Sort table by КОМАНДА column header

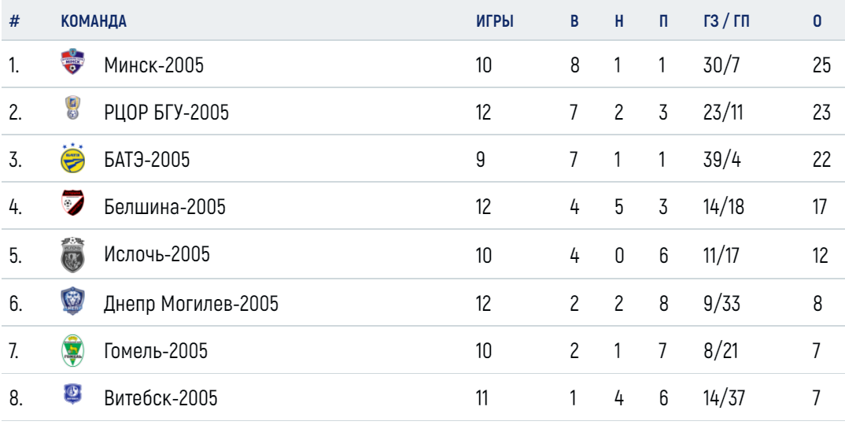point(94,21)
